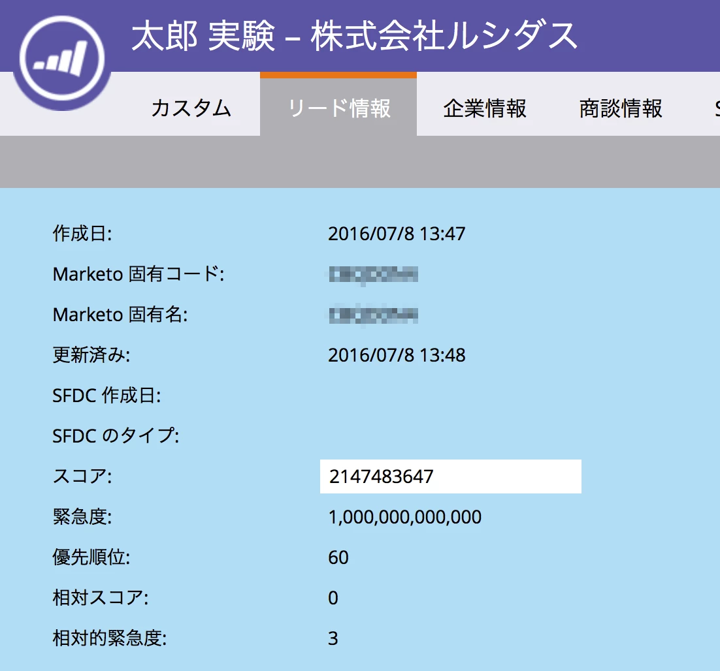Screen dimensions: 720x671
Task: Click the Marketo 固有コード: label
Action: click(139, 274)
